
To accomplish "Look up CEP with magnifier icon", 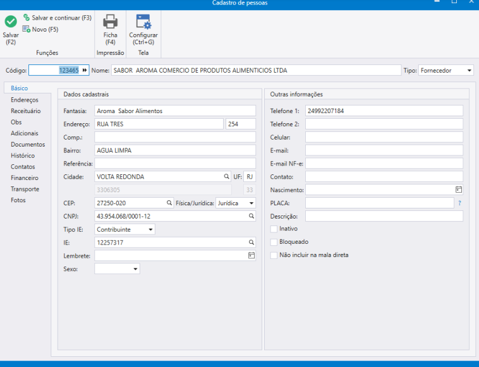I will tap(169, 203).
